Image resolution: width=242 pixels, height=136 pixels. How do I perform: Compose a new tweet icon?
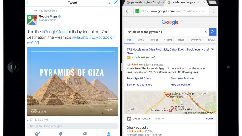pyautogui.click(x=116, y=3)
